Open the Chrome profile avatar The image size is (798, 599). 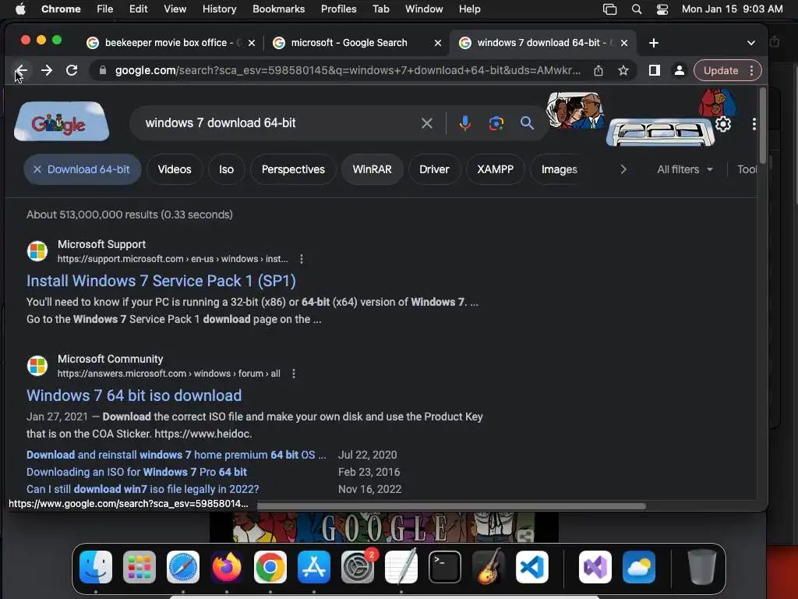(x=679, y=70)
